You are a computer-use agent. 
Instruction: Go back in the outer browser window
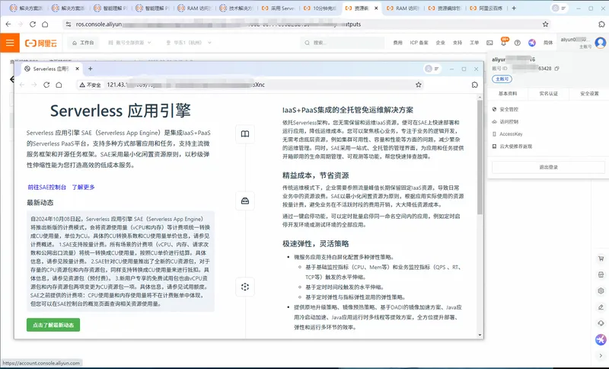tap(8, 24)
